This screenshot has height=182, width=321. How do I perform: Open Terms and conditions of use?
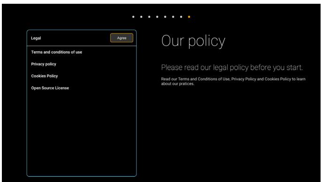point(56,52)
